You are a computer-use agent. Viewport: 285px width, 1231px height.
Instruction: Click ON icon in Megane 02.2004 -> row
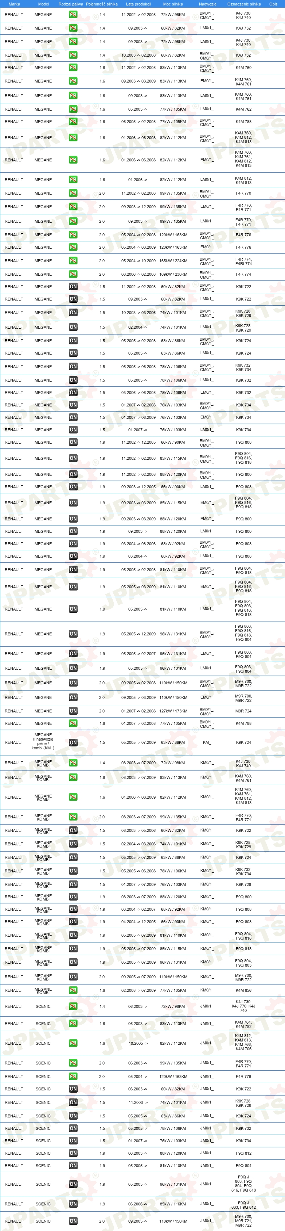(73, 327)
